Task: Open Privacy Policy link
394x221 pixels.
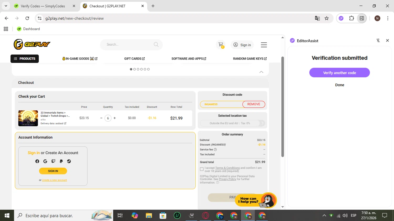Action: (227, 179)
